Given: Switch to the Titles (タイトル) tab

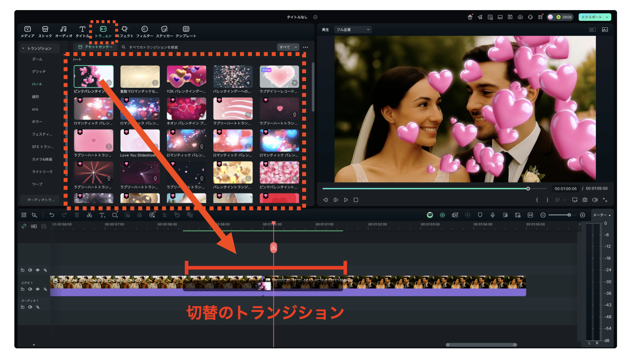Looking at the screenshot, I should click(82, 32).
